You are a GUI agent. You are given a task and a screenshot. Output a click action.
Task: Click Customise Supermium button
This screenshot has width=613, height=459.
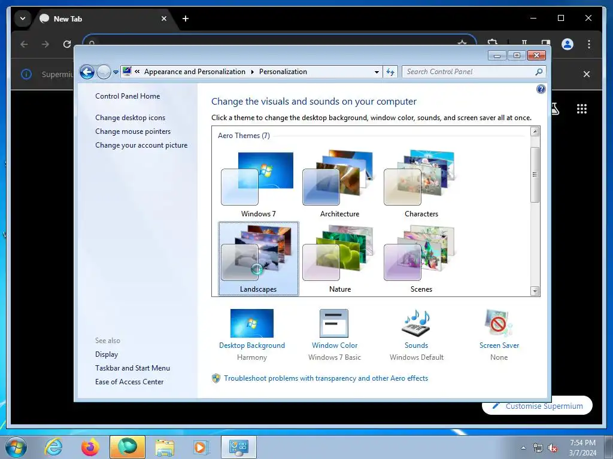(537, 406)
